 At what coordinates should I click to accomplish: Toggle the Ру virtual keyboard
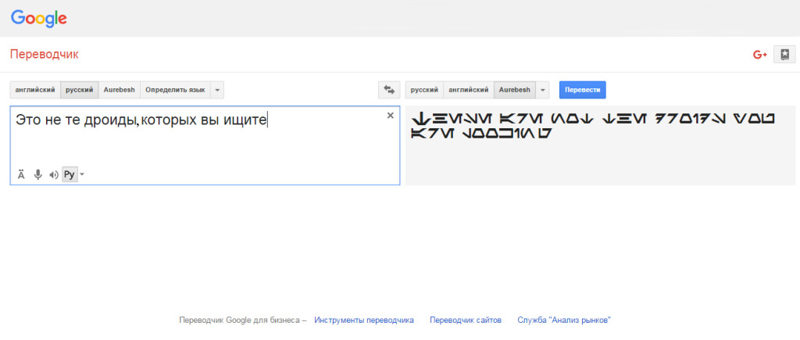[x=70, y=174]
